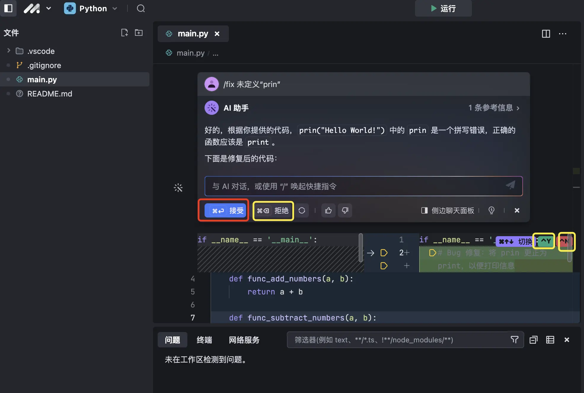Click the question mark icon by README.md
Screen dimensions: 584x393
pyautogui.click(x=20, y=94)
